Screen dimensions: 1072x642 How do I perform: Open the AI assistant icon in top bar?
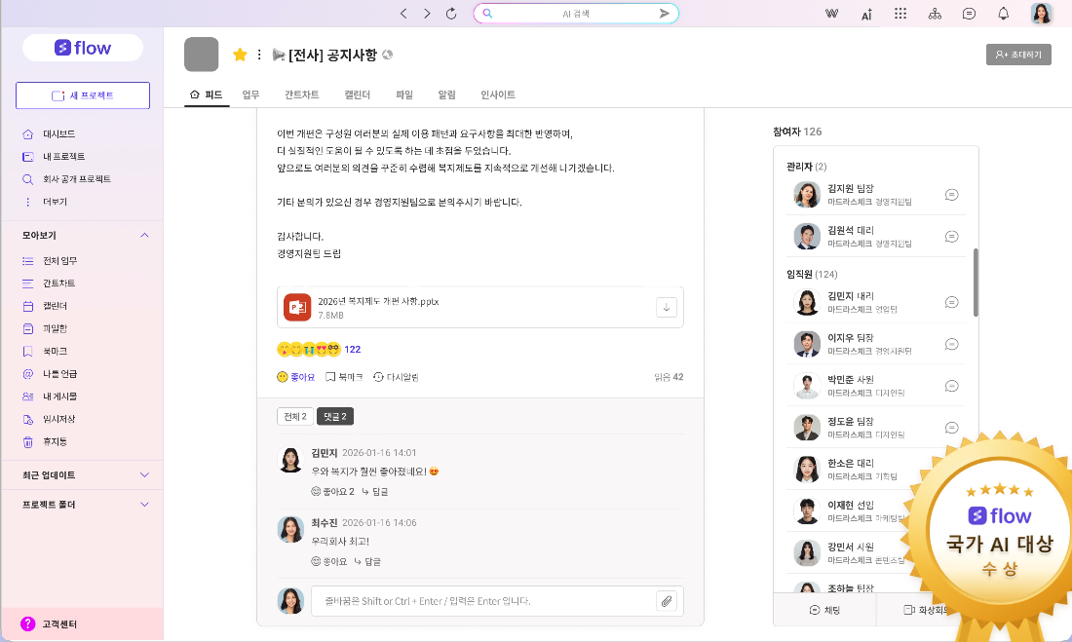click(866, 14)
